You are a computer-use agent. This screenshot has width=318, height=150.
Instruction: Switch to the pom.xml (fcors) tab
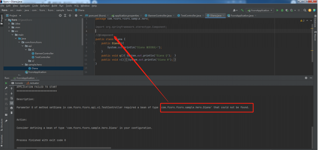click(97, 16)
